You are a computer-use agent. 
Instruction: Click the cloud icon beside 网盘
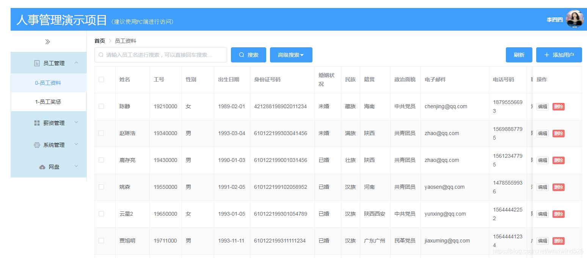[42, 167]
